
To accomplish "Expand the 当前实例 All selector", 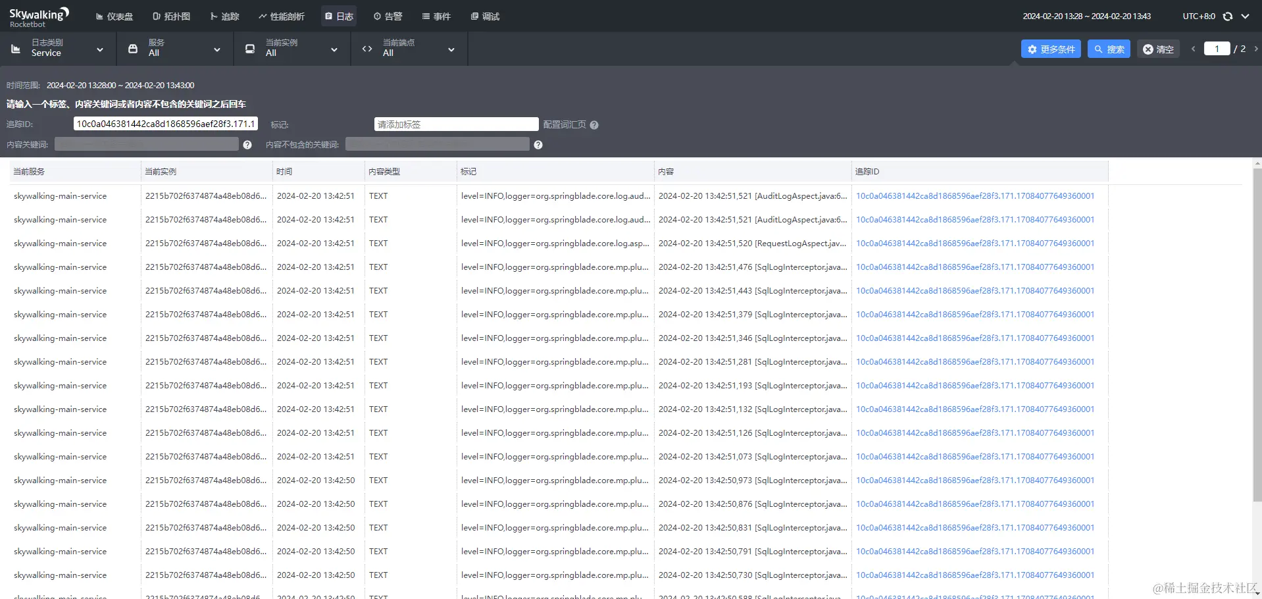I will click(x=292, y=49).
